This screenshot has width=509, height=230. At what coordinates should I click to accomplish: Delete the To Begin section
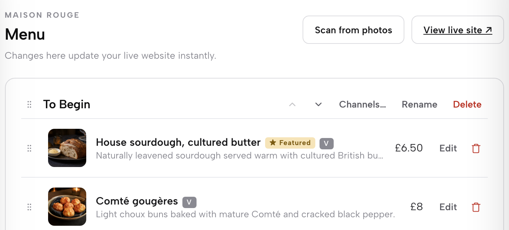click(x=467, y=104)
